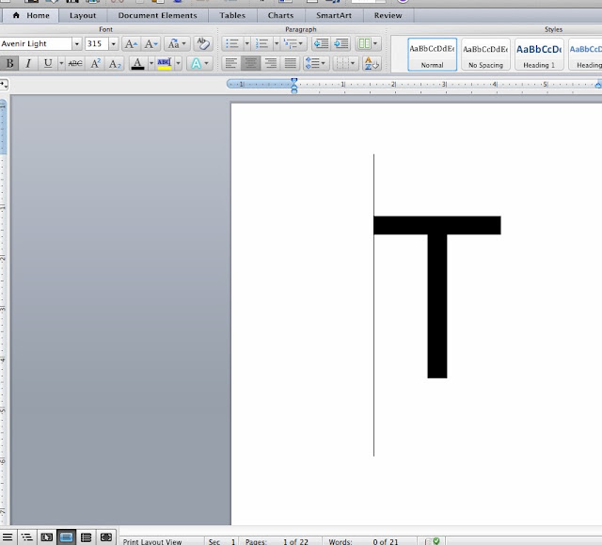Click the Numbered List icon

tap(261, 44)
